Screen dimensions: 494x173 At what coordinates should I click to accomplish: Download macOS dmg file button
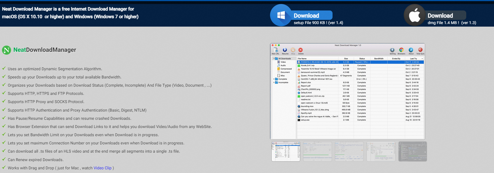coord(445,15)
